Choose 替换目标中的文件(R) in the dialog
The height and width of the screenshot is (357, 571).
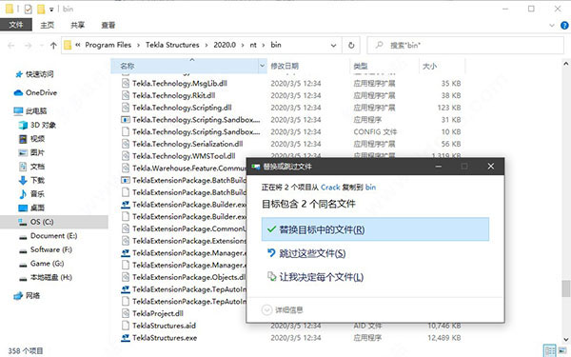(x=375, y=229)
